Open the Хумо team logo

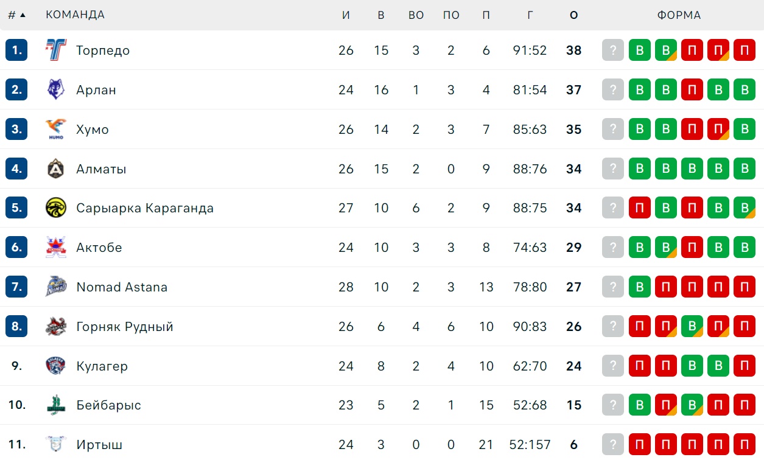point(56,130)
